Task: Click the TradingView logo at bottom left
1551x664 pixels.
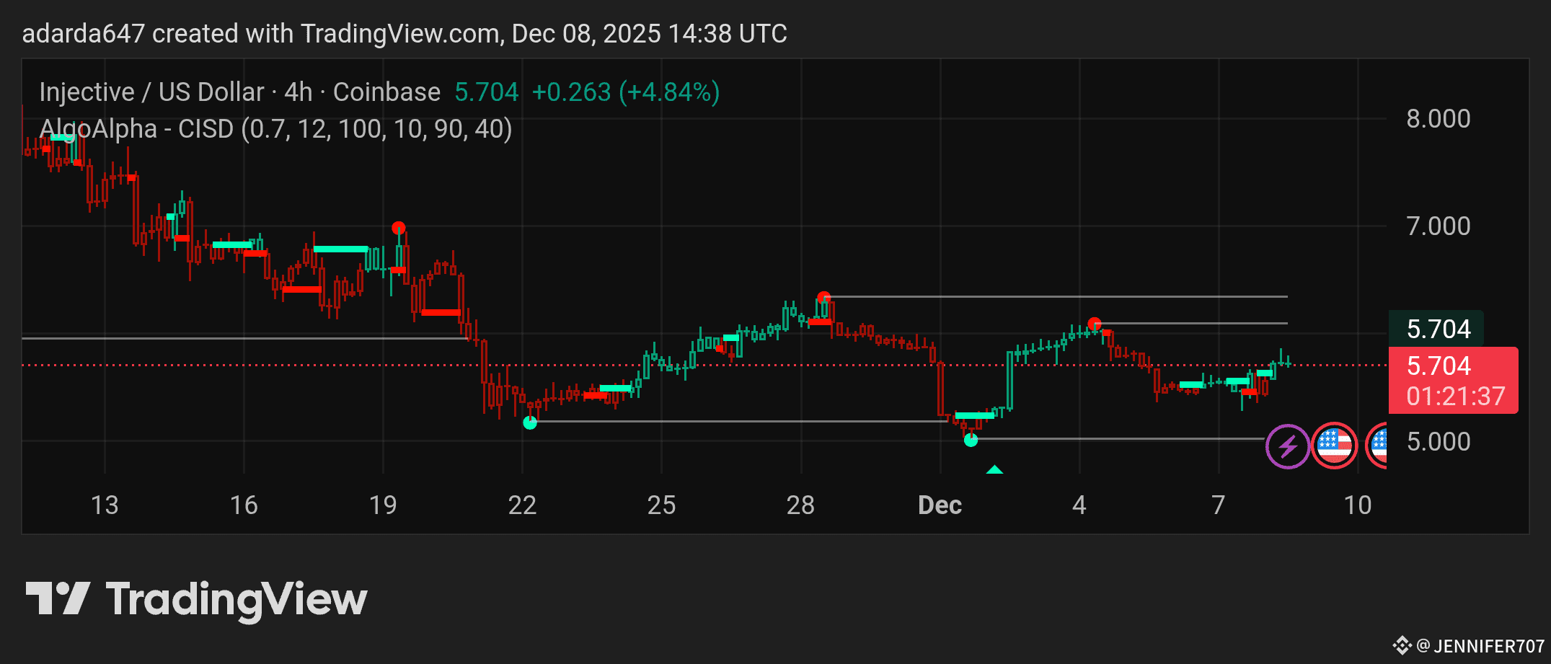Action: tap(196, 600)
